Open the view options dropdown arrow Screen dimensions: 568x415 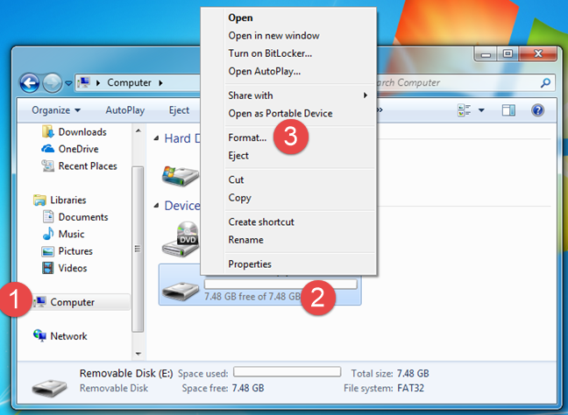[x=481, y=110]
